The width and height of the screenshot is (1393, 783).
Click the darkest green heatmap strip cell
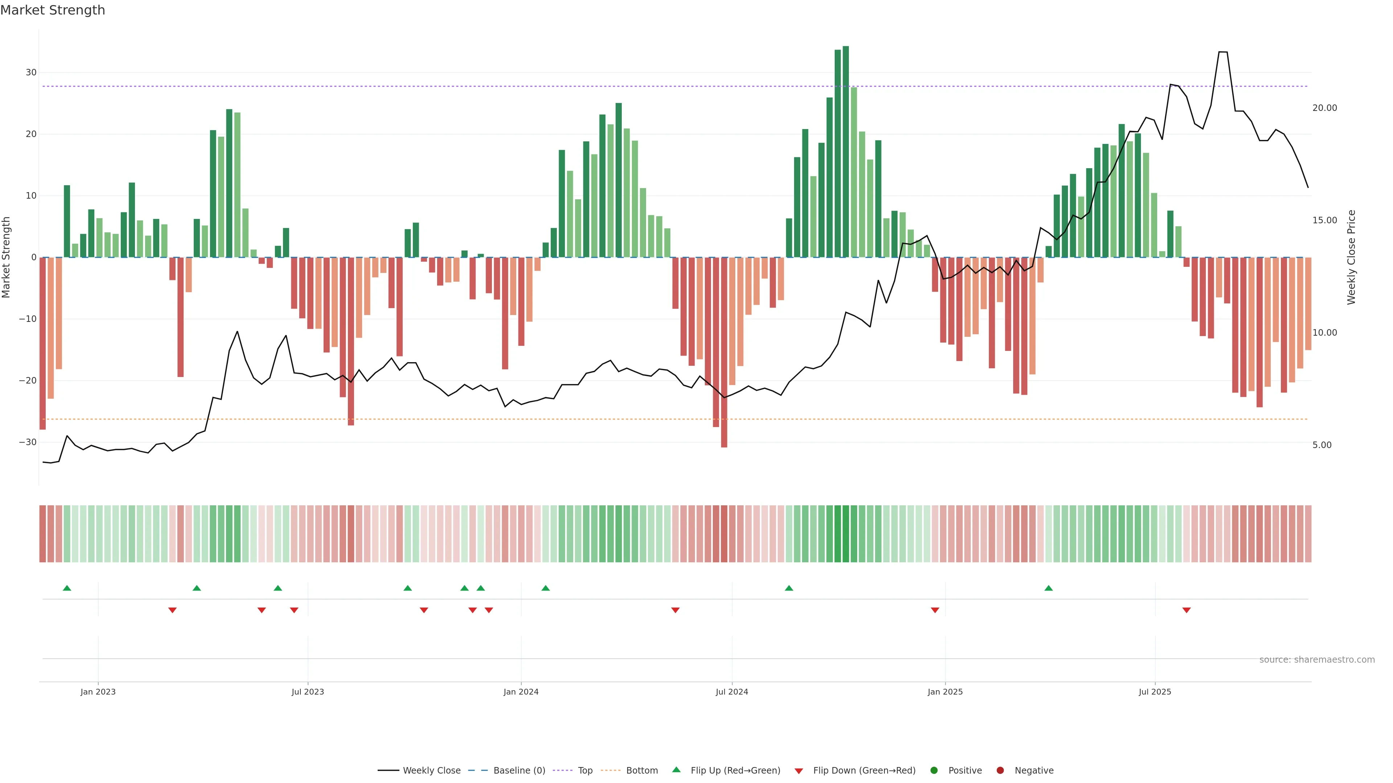(x=846, y=534)
